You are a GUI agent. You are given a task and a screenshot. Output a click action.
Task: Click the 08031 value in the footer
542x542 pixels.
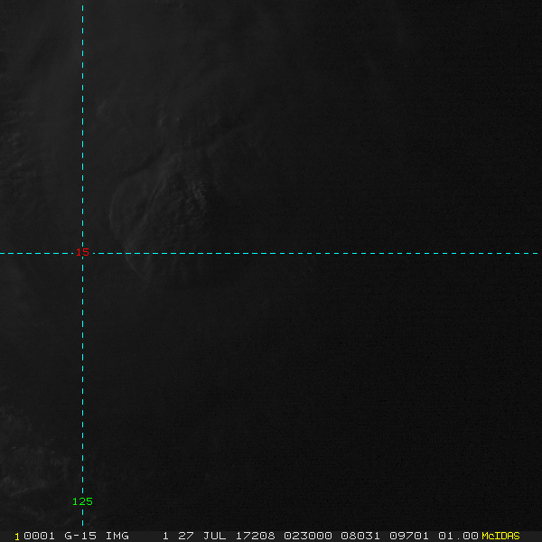tap(360, 536)
